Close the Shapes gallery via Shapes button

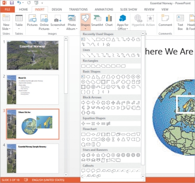tap(85, 22)
